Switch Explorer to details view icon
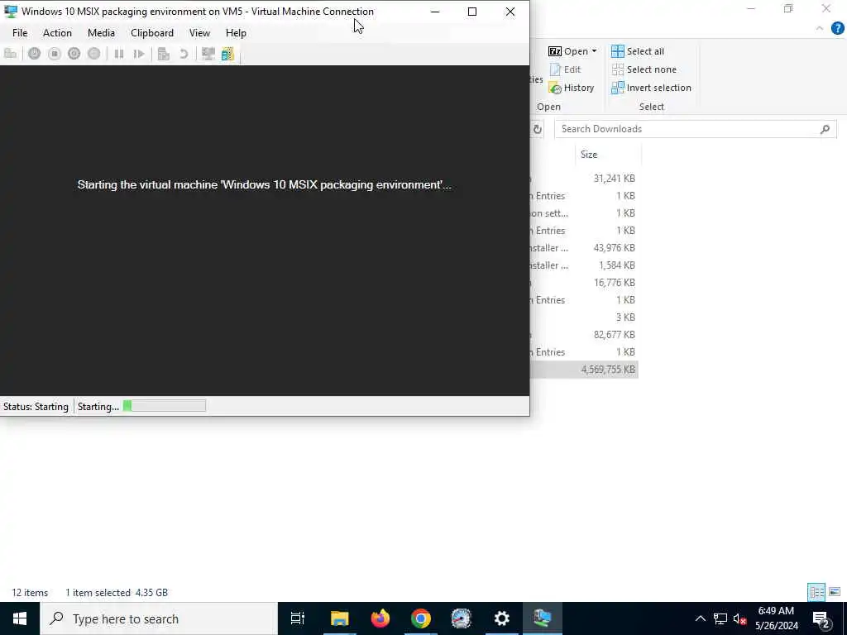847x635 pixels. [x=816, y=592]
